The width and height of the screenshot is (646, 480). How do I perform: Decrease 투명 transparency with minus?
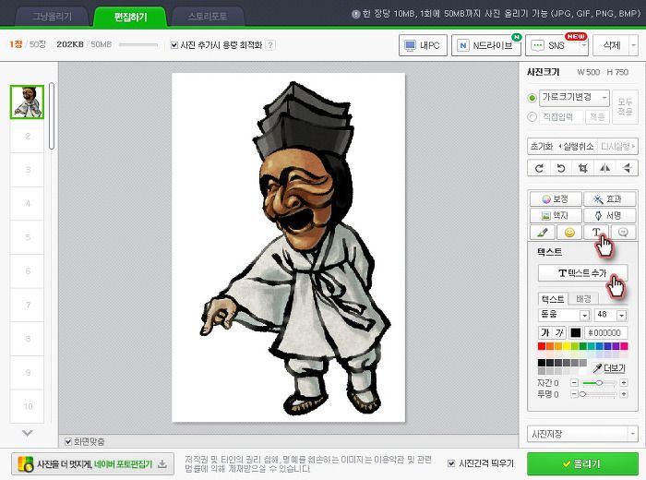coord(574,394)
